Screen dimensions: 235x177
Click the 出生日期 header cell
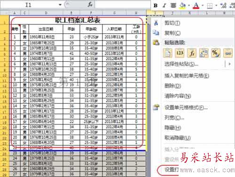[x=46, y=29]
